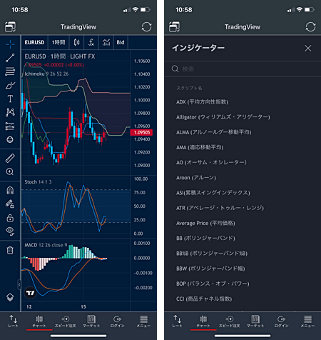Image resolution: width=321 pixels, height=340 pixels.
Task: Select the brush drawing tool
Action: pos(10,85)
